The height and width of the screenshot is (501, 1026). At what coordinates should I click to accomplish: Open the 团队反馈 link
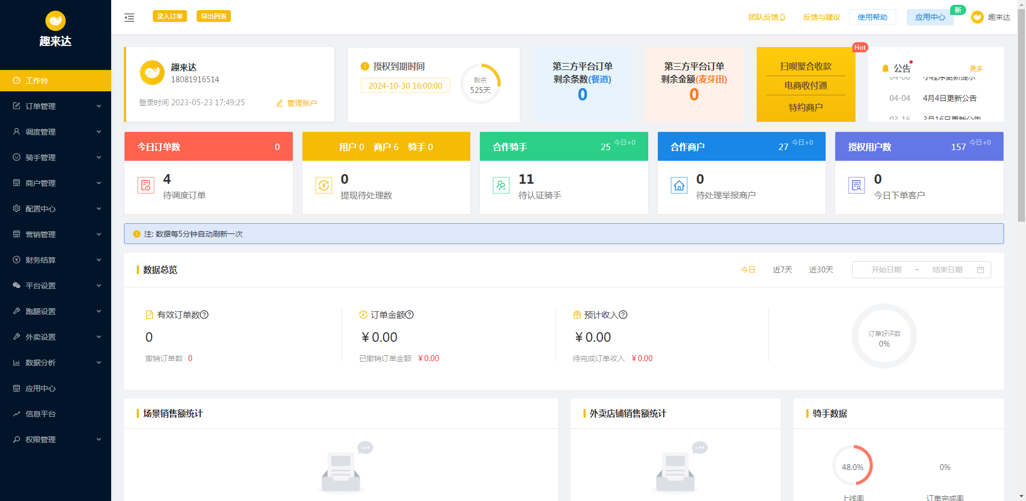[767, 17]
